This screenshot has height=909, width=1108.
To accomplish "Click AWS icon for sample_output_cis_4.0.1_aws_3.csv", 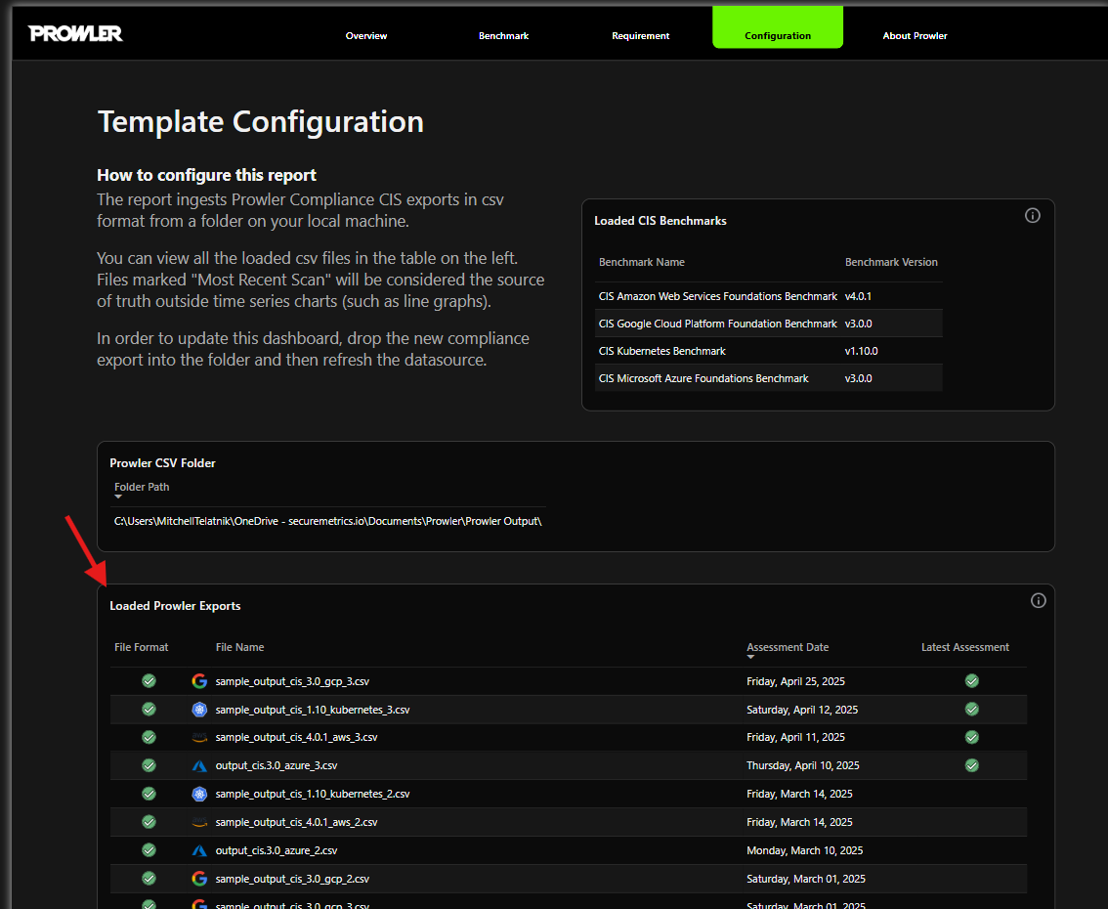I will pyautogui.click(x=199, y=737).
